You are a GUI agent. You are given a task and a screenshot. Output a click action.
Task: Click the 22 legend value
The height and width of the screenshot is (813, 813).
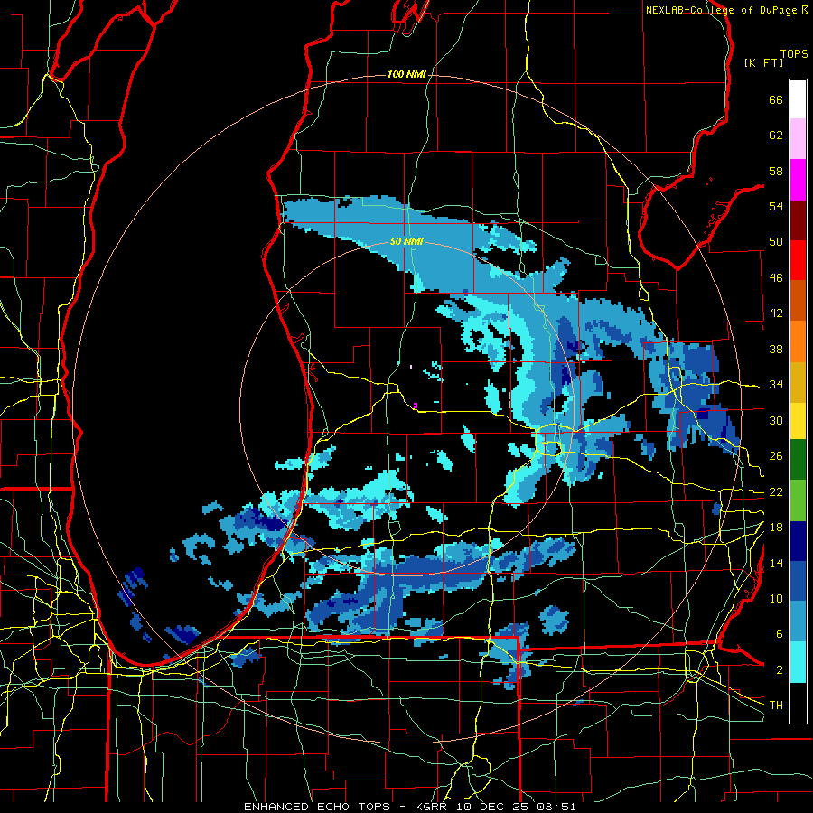coord(776,492)
